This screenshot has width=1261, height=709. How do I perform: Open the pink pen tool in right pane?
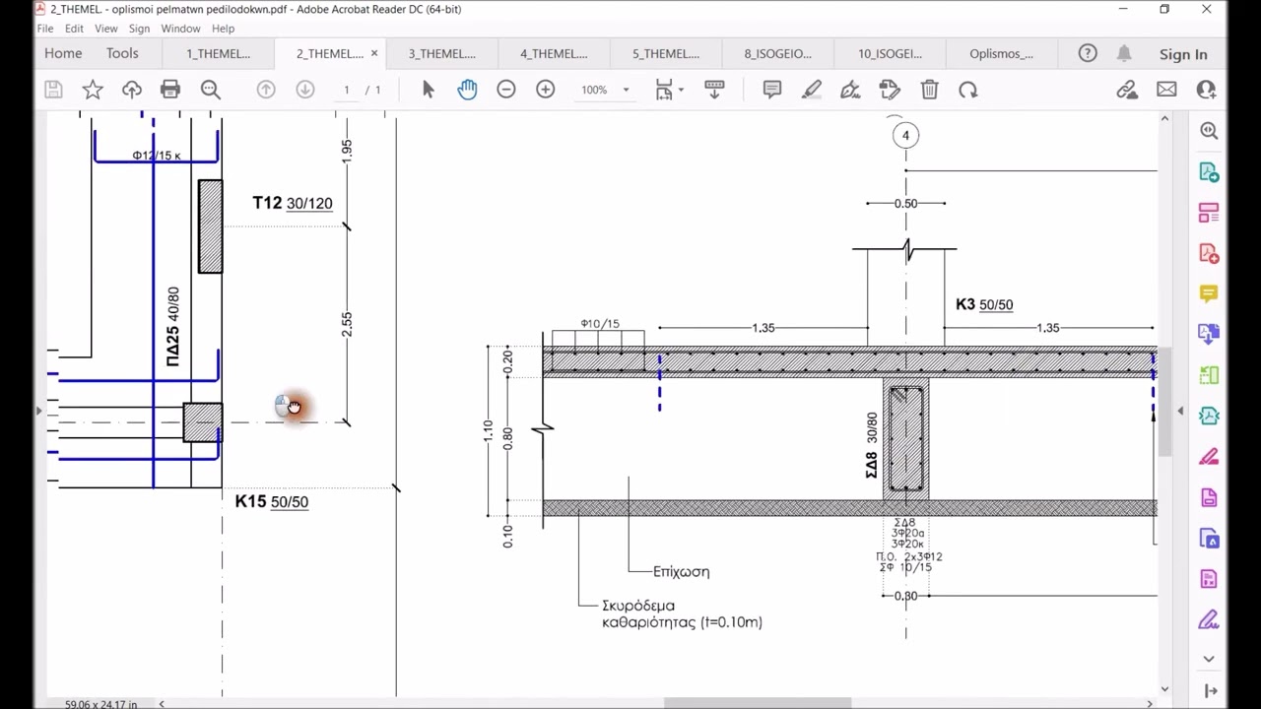(x=1209, y=457)
